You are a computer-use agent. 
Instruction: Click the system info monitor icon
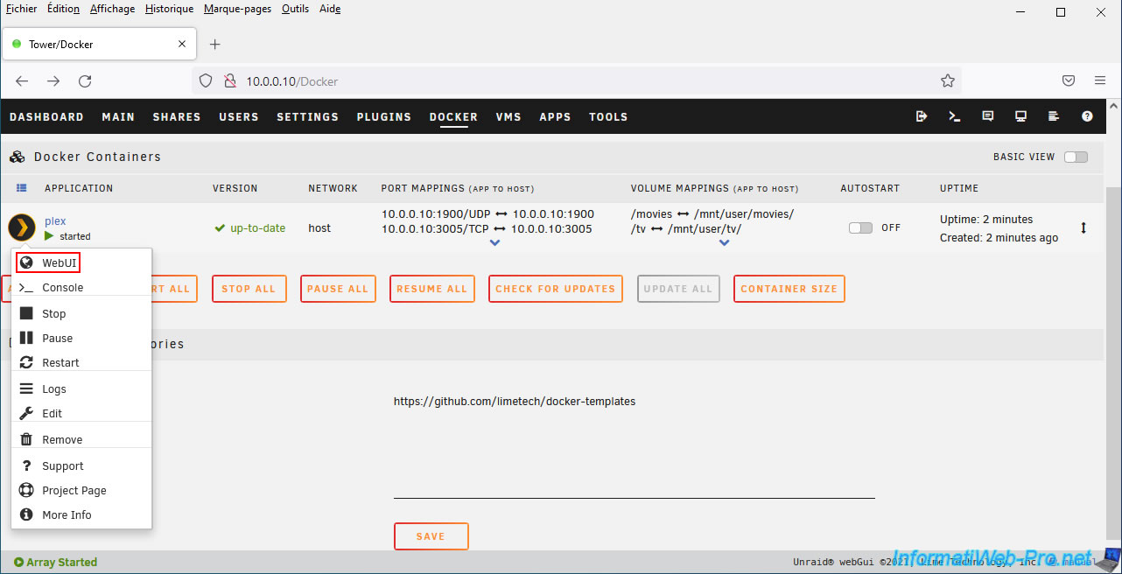[x=1020, y=116]
